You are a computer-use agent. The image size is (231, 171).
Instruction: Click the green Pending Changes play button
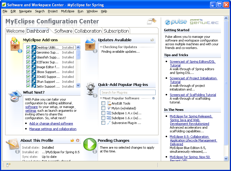click(90, 144)
